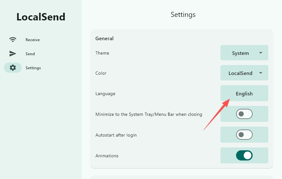The width and height of the screenshot is (282, 179).
Task: Click the Settings page heading
Action: (183, 15)
